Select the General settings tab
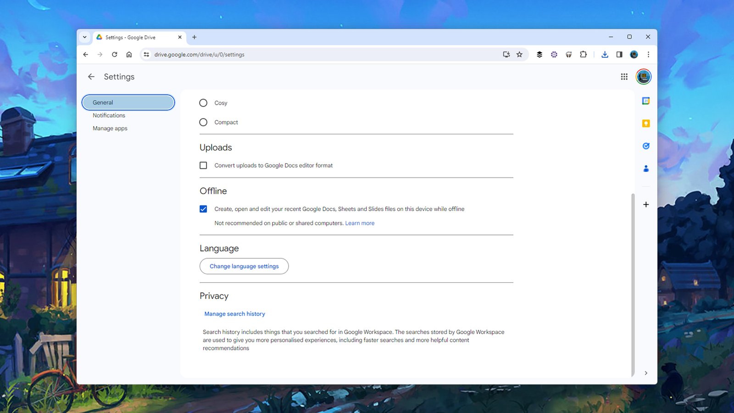The width and height of the screenshot is (734, 413). (128, 102)
